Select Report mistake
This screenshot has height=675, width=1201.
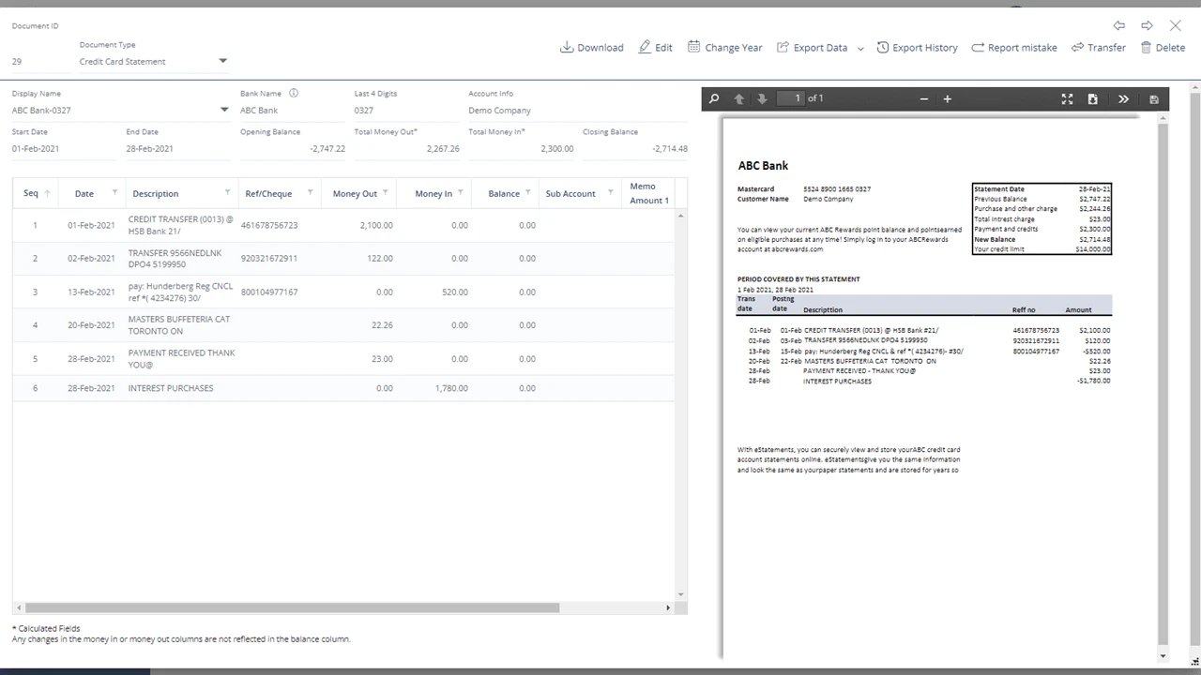point(1014,47)
